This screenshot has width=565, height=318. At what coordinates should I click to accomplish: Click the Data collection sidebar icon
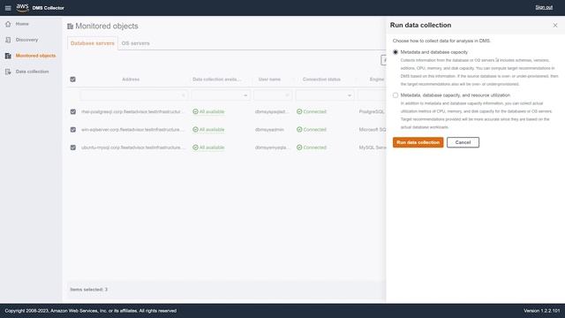click(8, 72)
